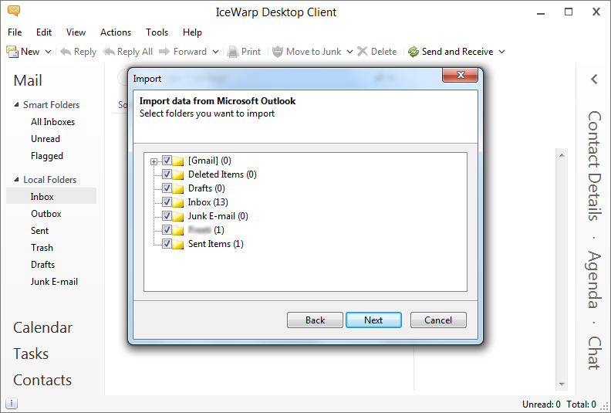Open the View menu
The width and height of the screenshot is (611, 413).
[76, 32]
